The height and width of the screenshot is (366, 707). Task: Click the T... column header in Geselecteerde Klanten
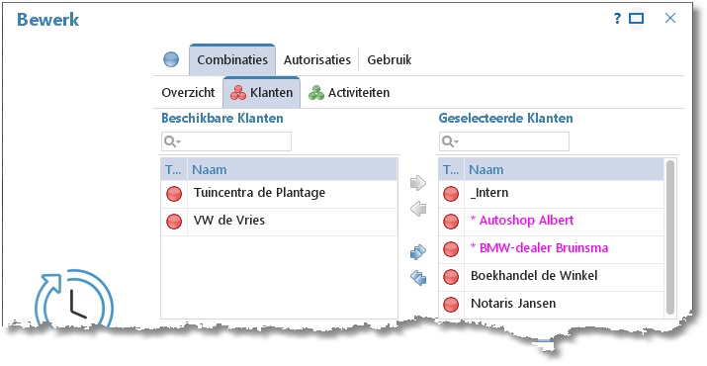point(451,170)
